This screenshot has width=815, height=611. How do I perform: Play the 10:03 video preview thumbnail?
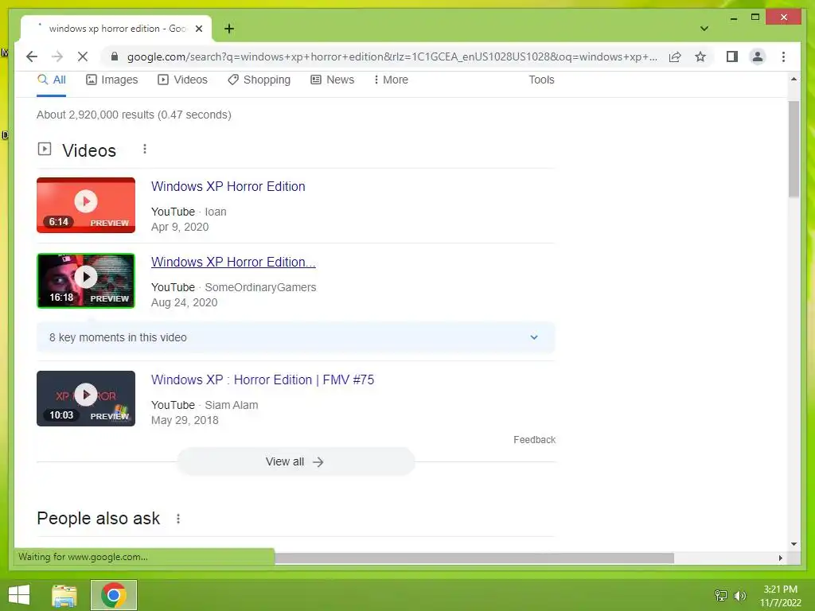point(86,399)
